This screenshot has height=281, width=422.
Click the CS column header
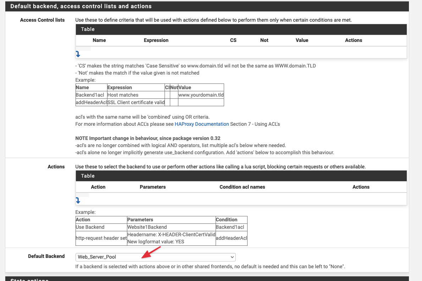[x=233, y=40]
